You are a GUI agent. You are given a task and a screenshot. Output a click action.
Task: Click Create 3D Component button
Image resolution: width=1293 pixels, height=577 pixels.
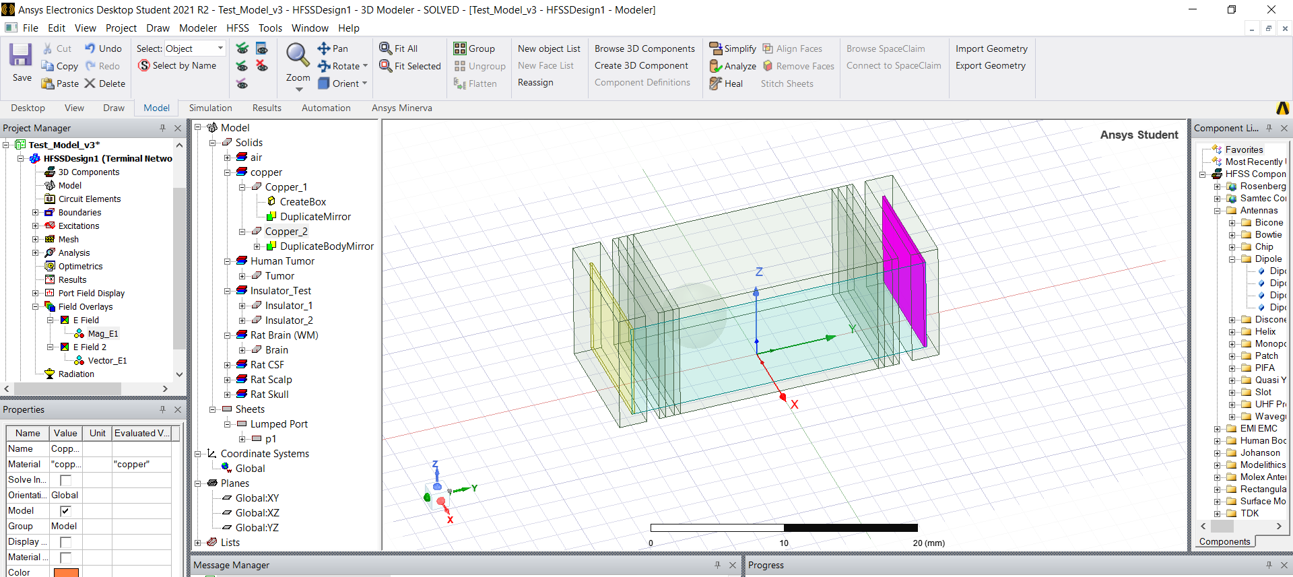641,65
